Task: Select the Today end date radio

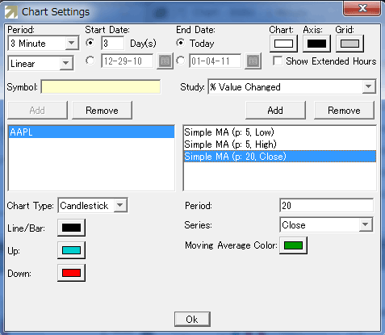Action: (x=181, y=43)
